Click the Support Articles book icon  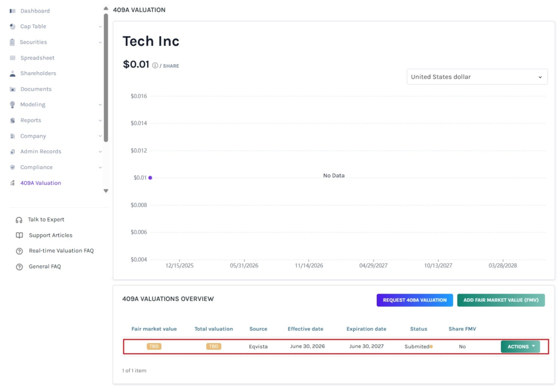[19, 235]
